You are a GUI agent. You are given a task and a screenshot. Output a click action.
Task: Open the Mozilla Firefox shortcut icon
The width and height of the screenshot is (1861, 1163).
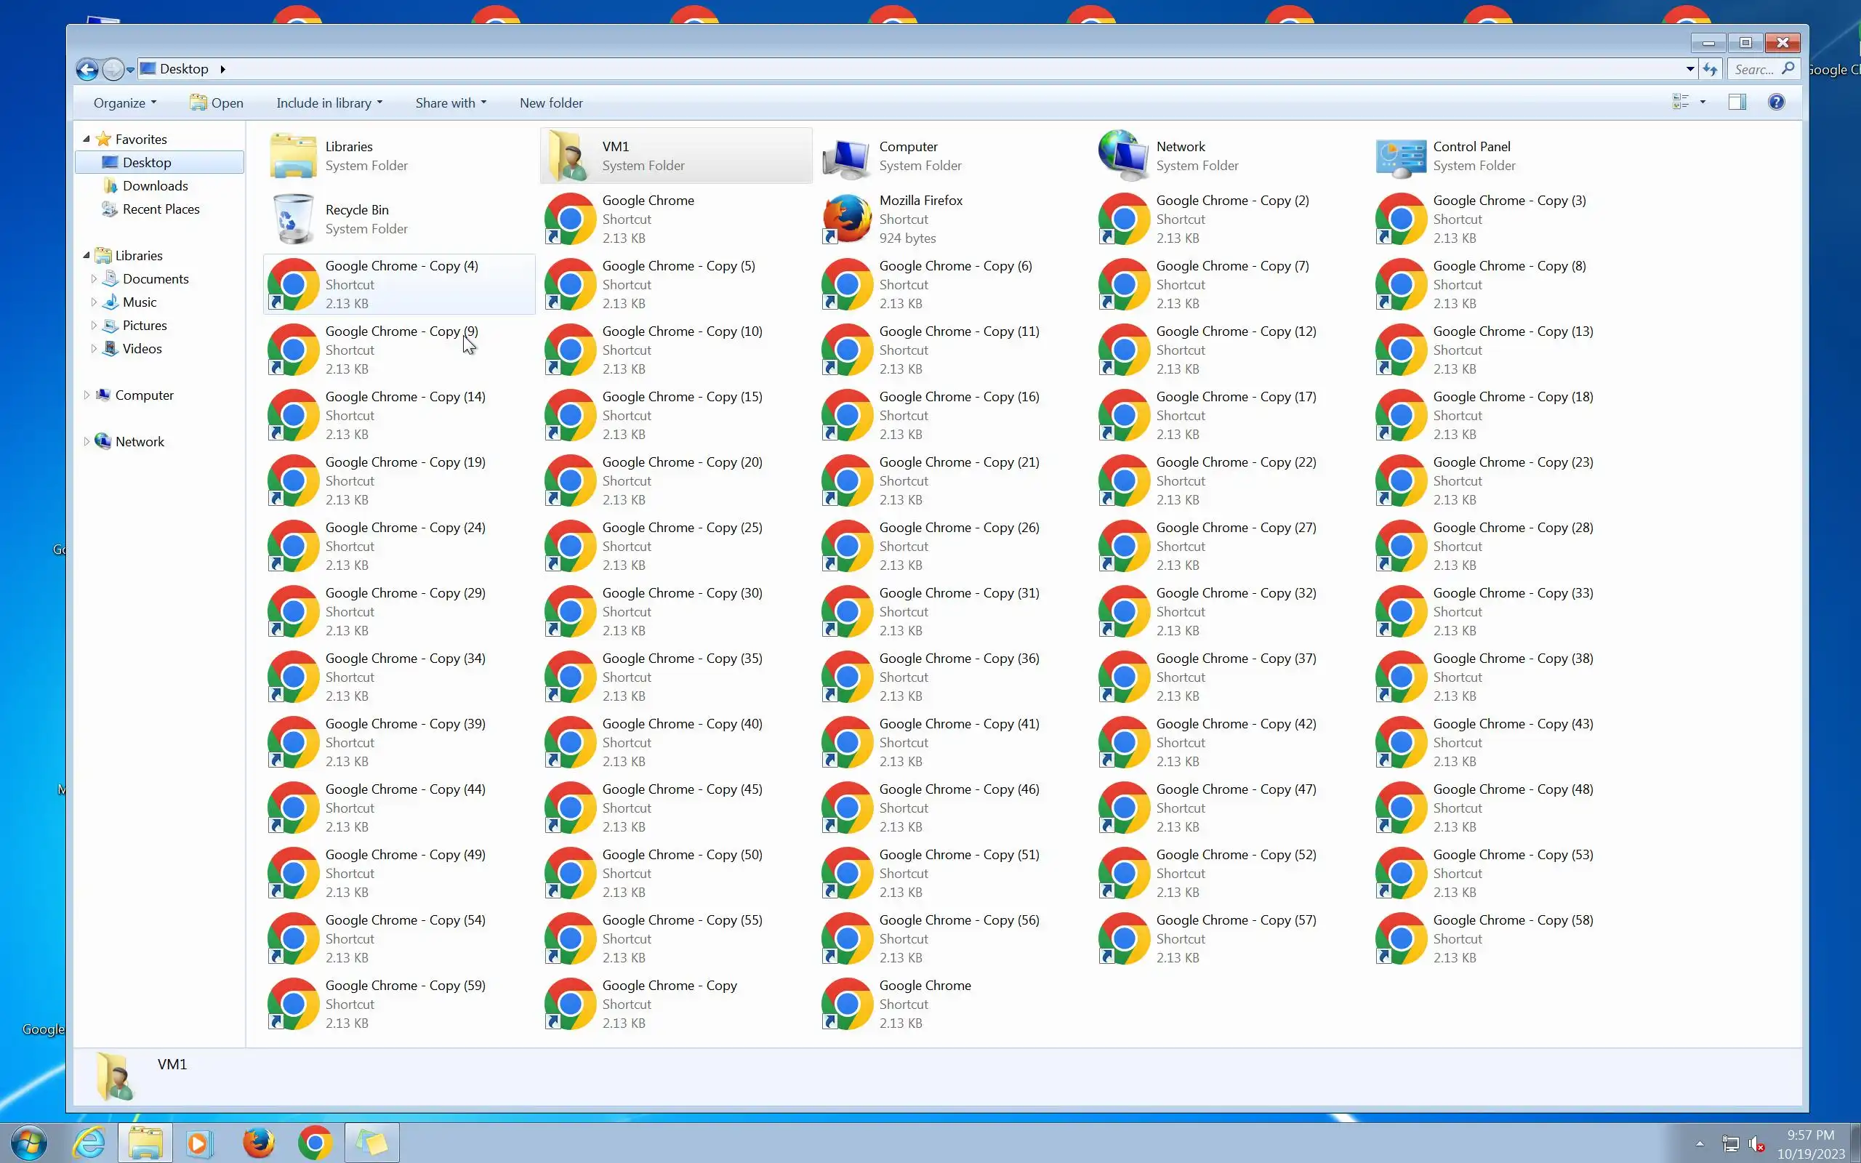(x=847, y=219)
